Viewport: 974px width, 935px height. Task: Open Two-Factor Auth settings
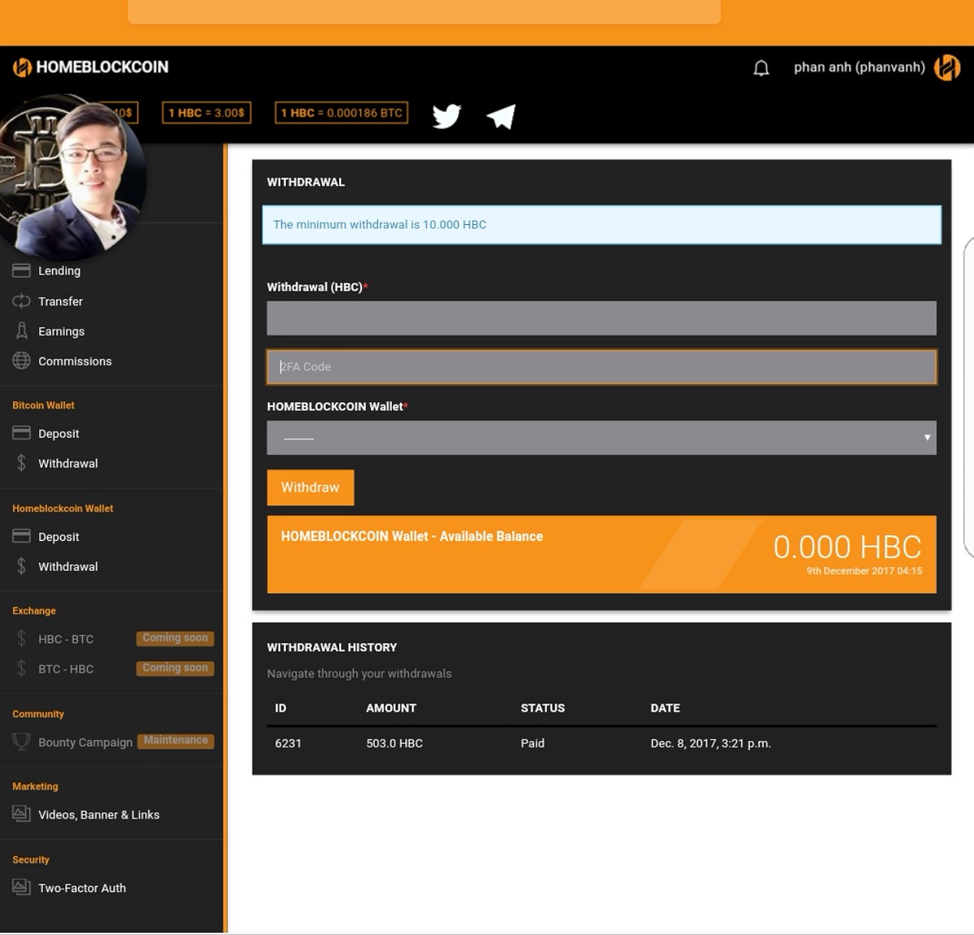tap(82, 888)
